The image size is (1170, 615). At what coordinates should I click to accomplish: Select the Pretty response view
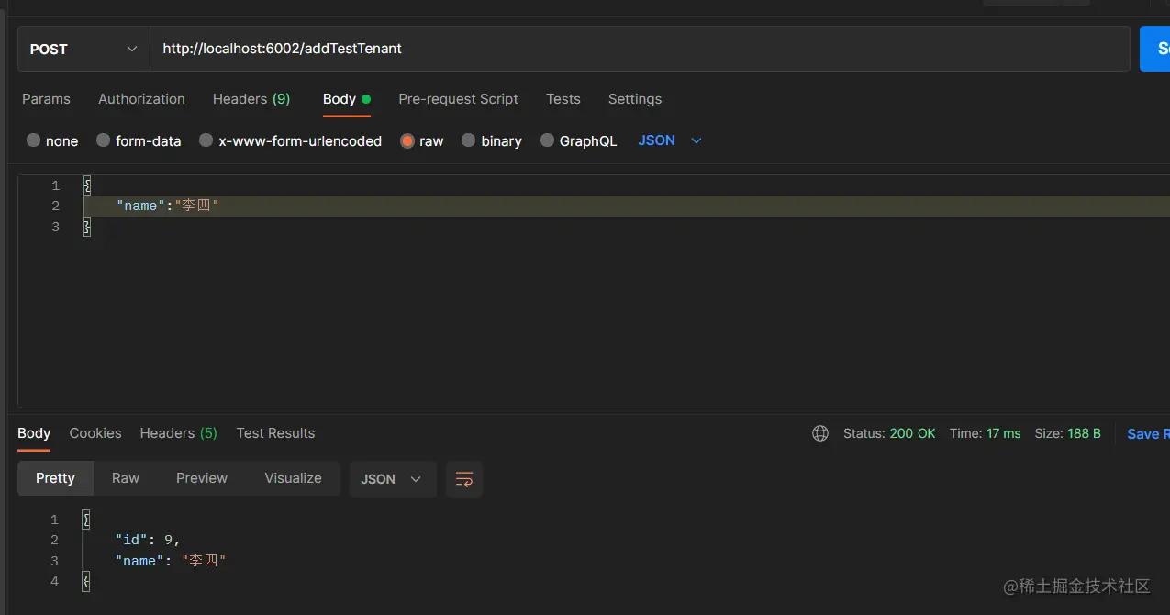(55, 478)
